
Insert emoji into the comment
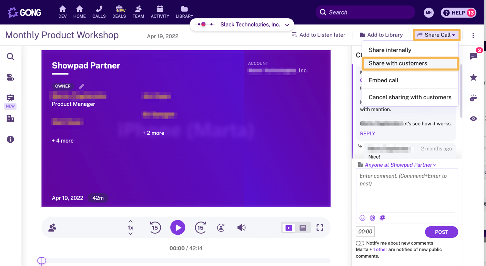tap(362, 218)
